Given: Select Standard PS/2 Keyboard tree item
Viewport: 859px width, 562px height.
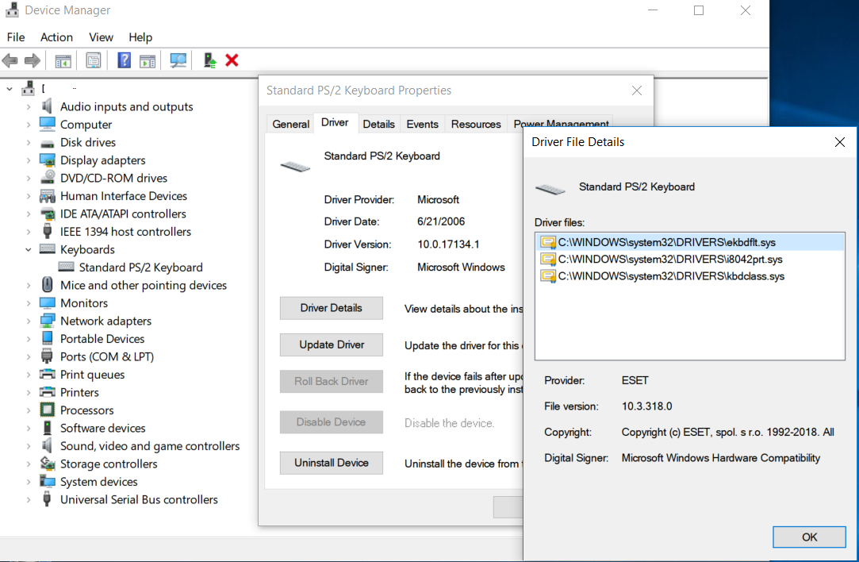Looking at the screenshot, I should (x=141, y=268).
